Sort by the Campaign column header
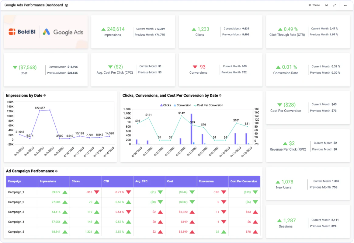The image size is (354, 243). [22, 181]
